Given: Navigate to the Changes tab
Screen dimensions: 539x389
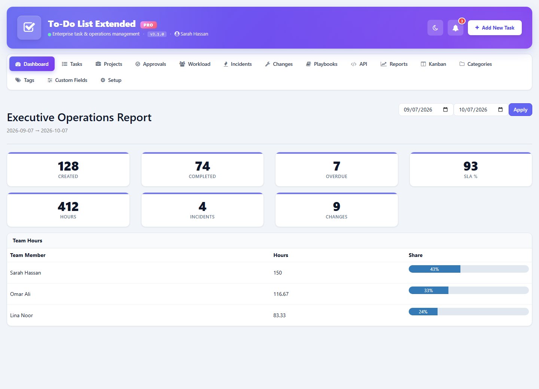Looking at the screenshot, I should tap(279, 64).
